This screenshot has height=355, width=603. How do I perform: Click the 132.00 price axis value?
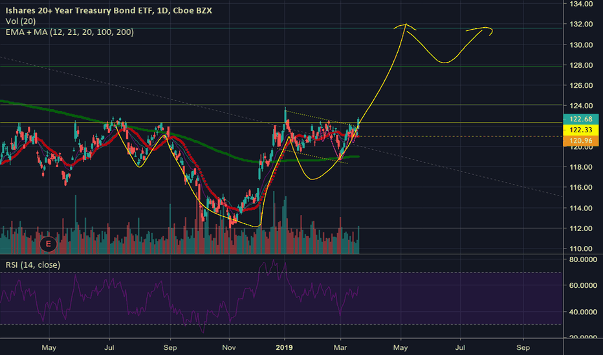pyautogui.click(x=581, y=24)
